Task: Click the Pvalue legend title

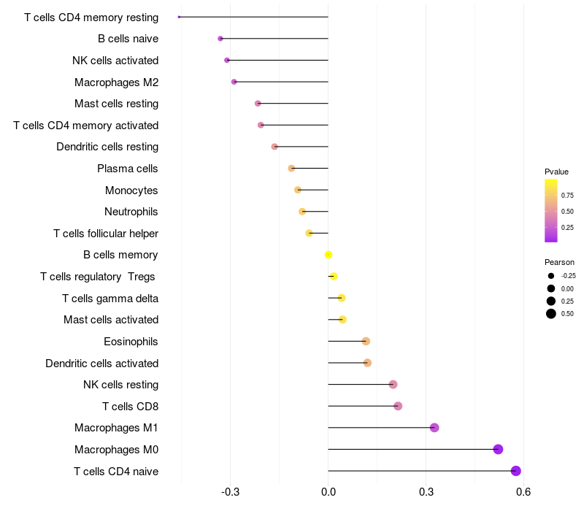Action: click(x=556, y=172)
